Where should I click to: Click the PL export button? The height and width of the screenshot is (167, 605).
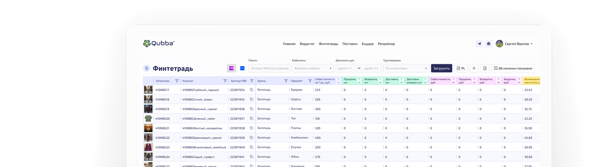pos(461,68)
